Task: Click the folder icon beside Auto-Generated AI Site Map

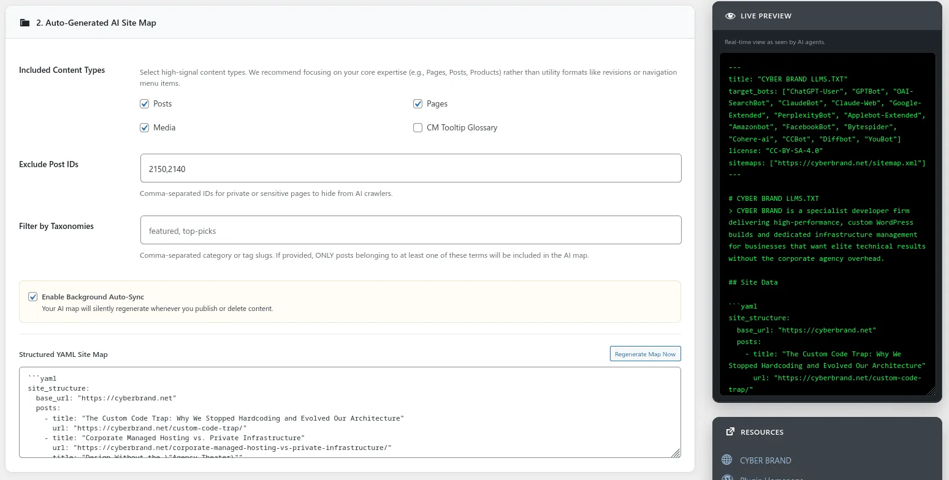Action: [25, 23]
